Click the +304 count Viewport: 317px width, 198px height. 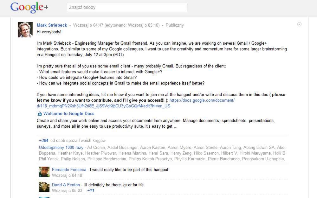pyautogui.click(x=44, y=140)
